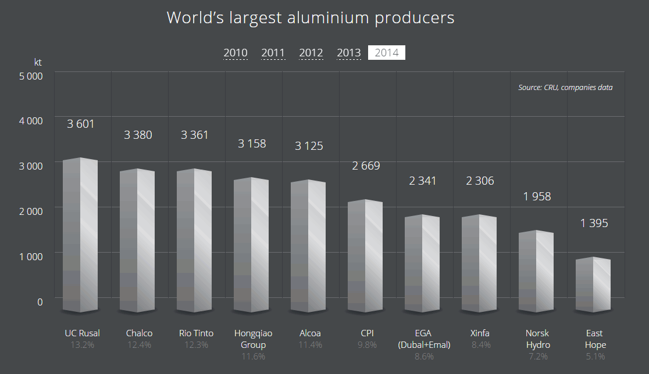This screenshot has width=649, height=374.
Task: Click the 9.8% share text
Action: pyautogui.click(x=367, y=344)
